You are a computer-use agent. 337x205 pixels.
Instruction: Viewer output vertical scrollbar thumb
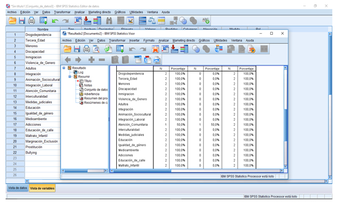285,125
